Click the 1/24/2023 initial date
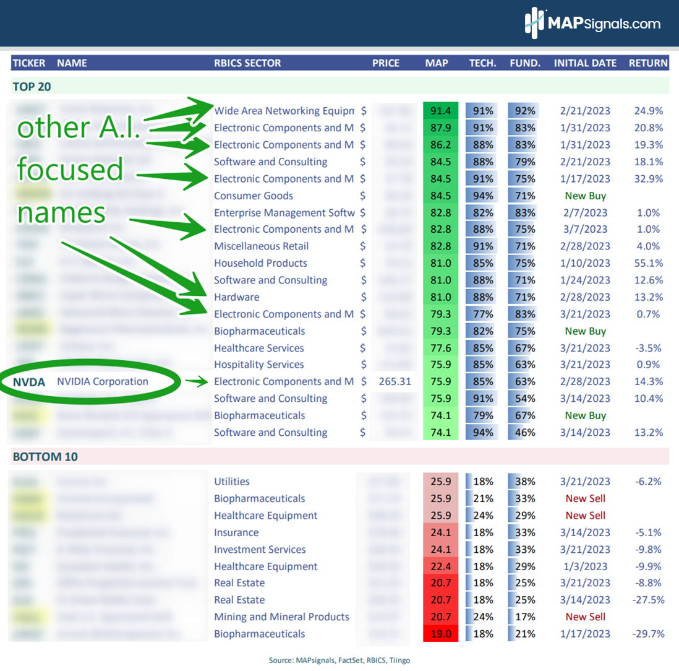 click(585, 280)
